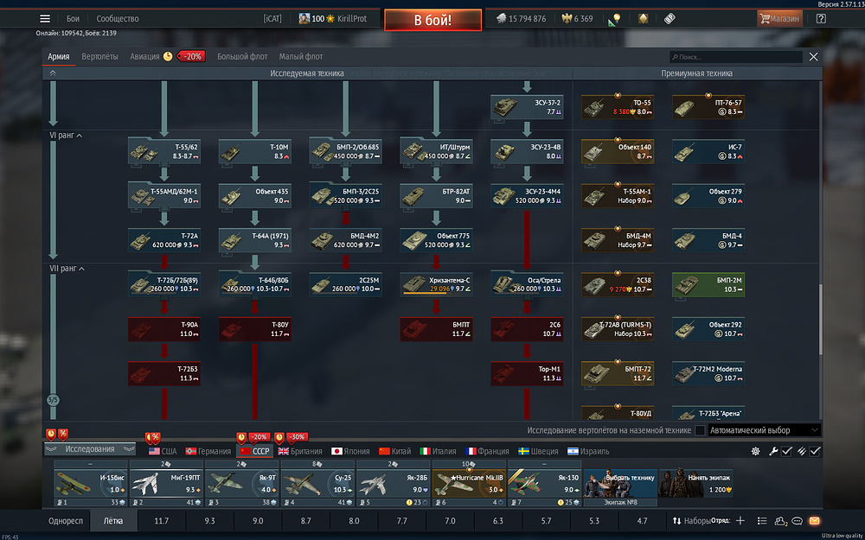
Task: Switch to the Вертолёты tab
Action: tap(99, 57)
